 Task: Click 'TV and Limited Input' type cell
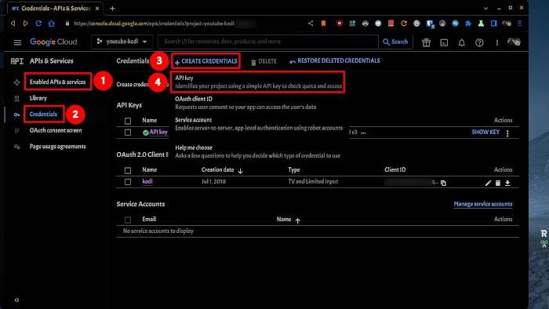click(x=313, y=181)
